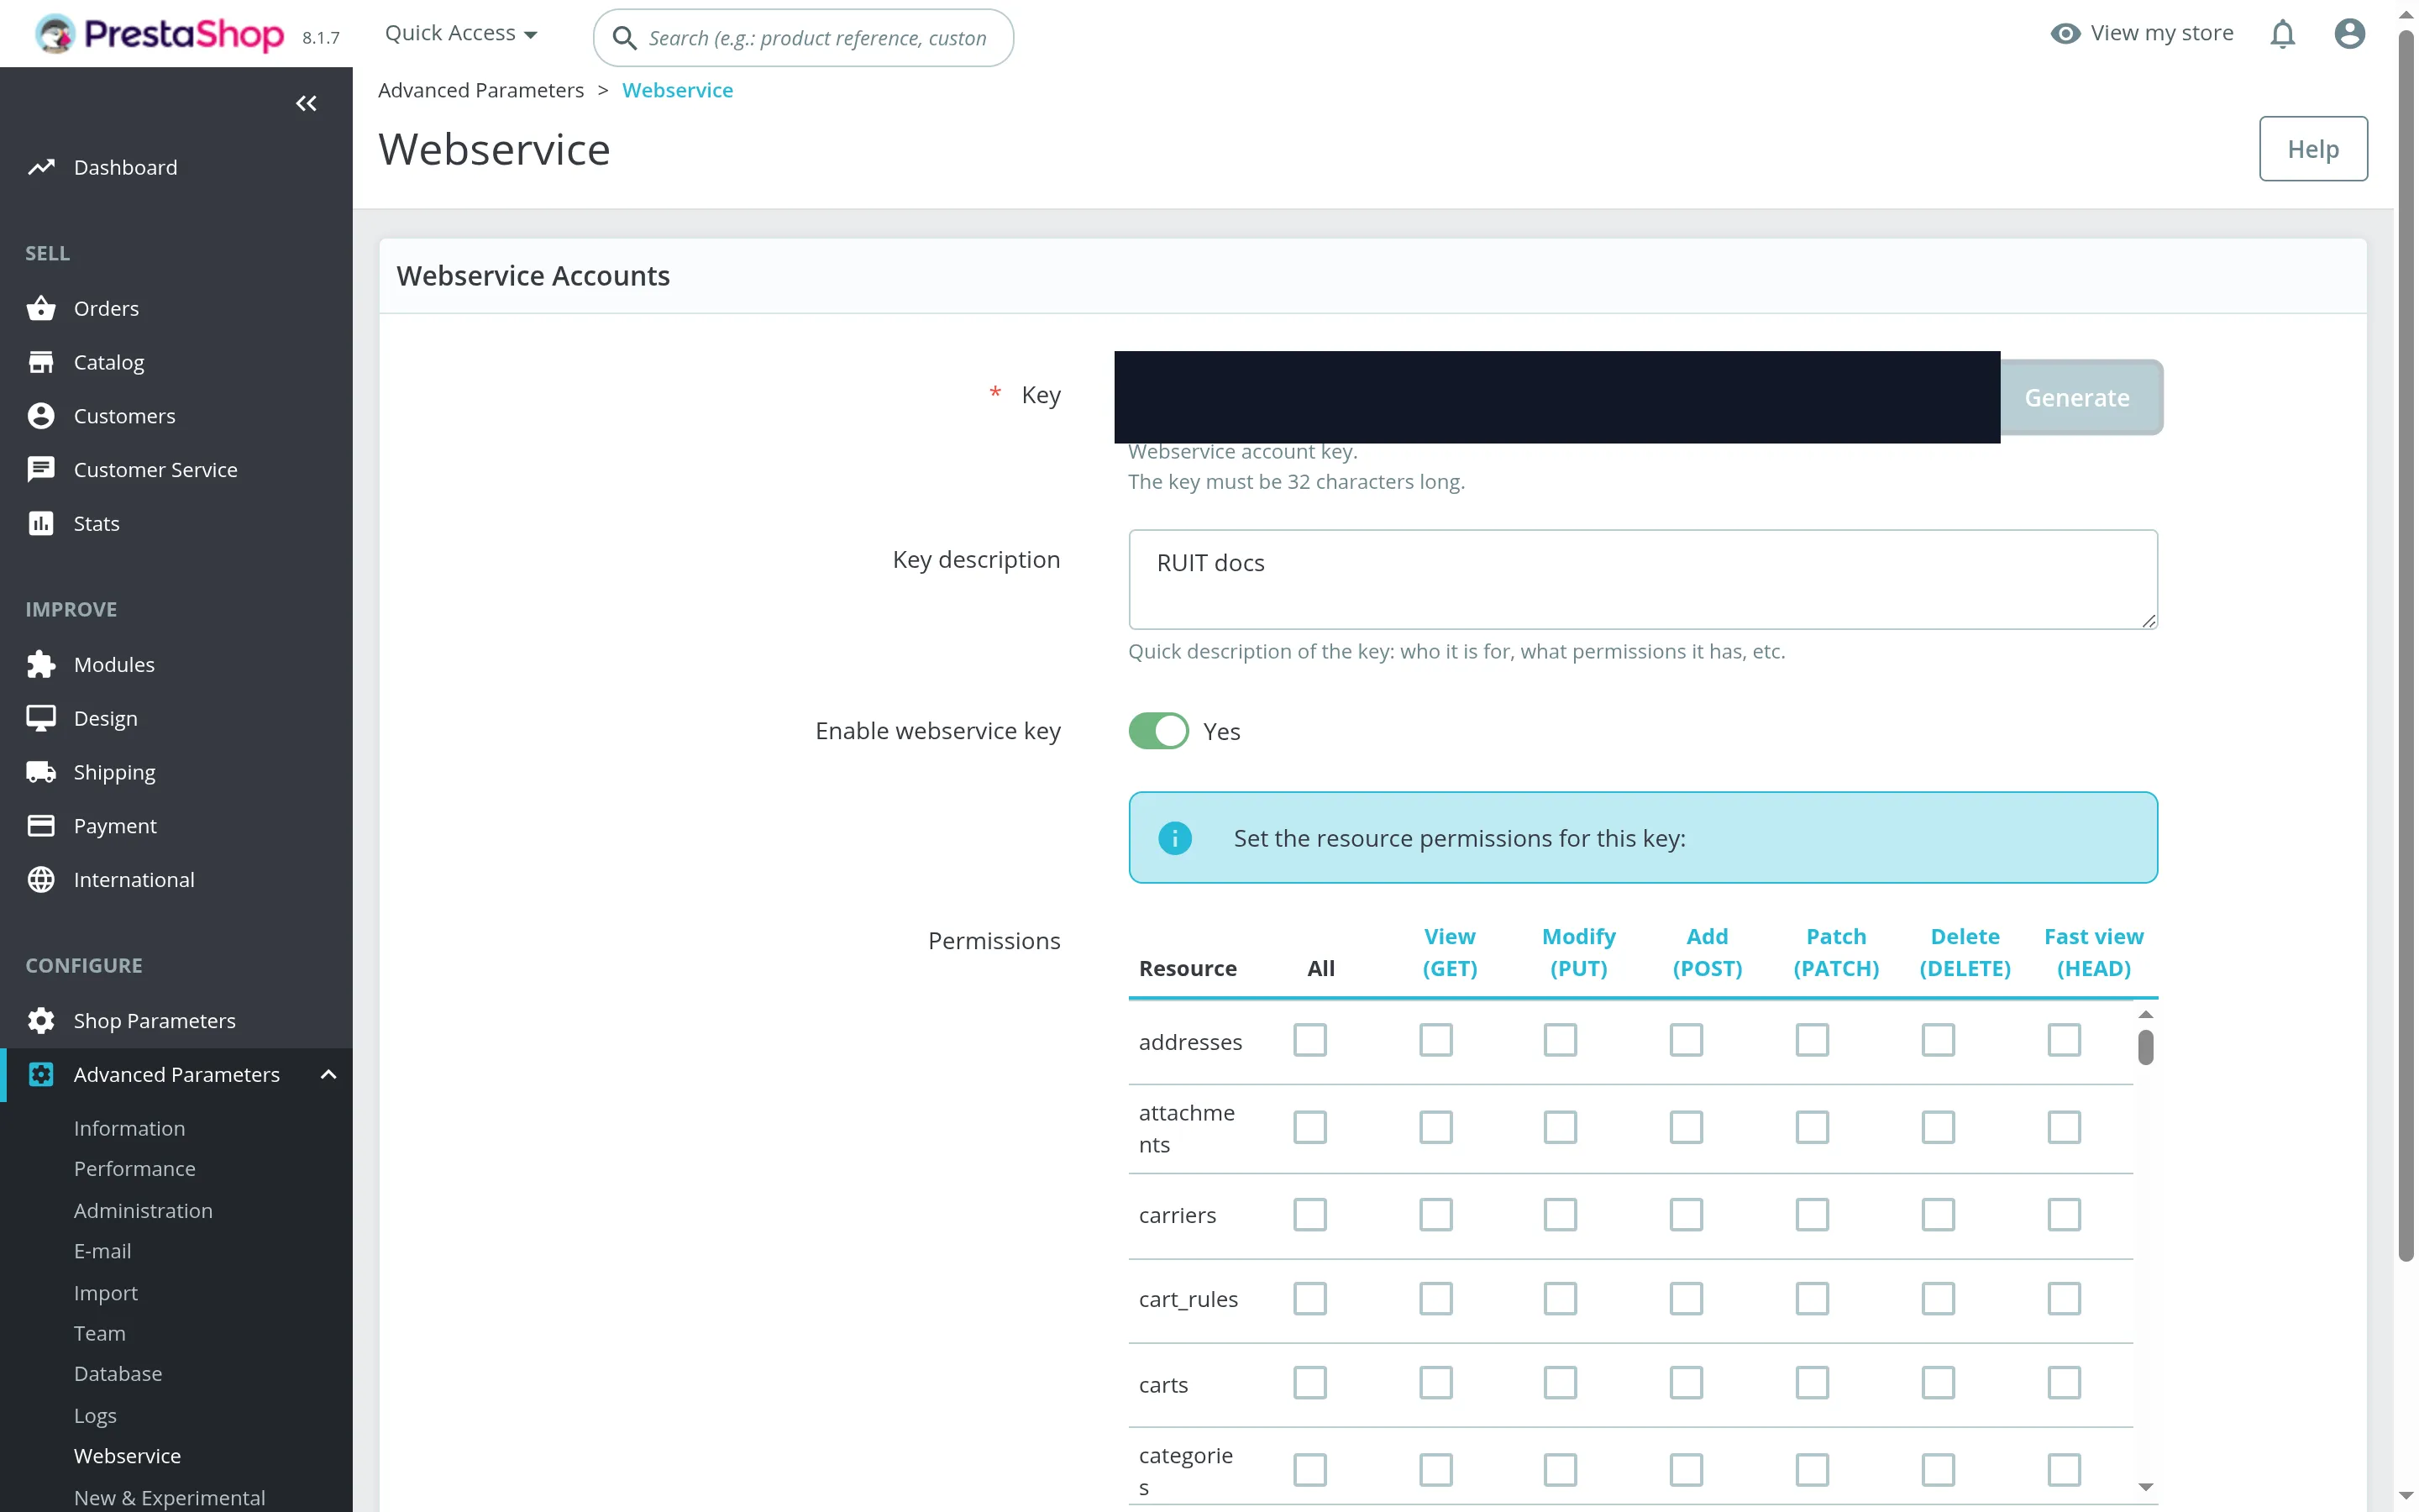
Task: Check Add (POST) for cart_rules
Action: click(x=1685, y=1299)
